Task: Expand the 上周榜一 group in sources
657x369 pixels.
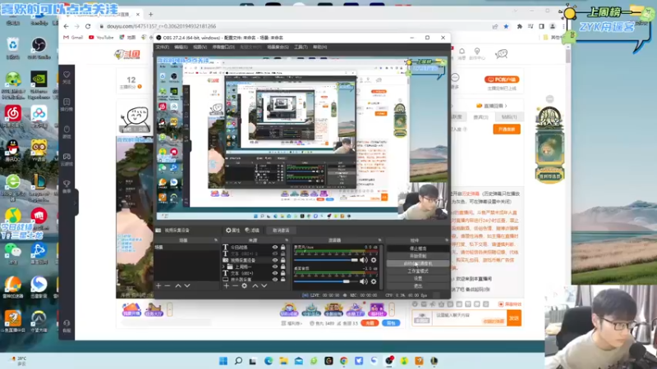Action: (x=223, y=266)
